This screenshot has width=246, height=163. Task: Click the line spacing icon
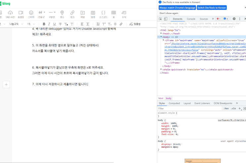point(88,24)
